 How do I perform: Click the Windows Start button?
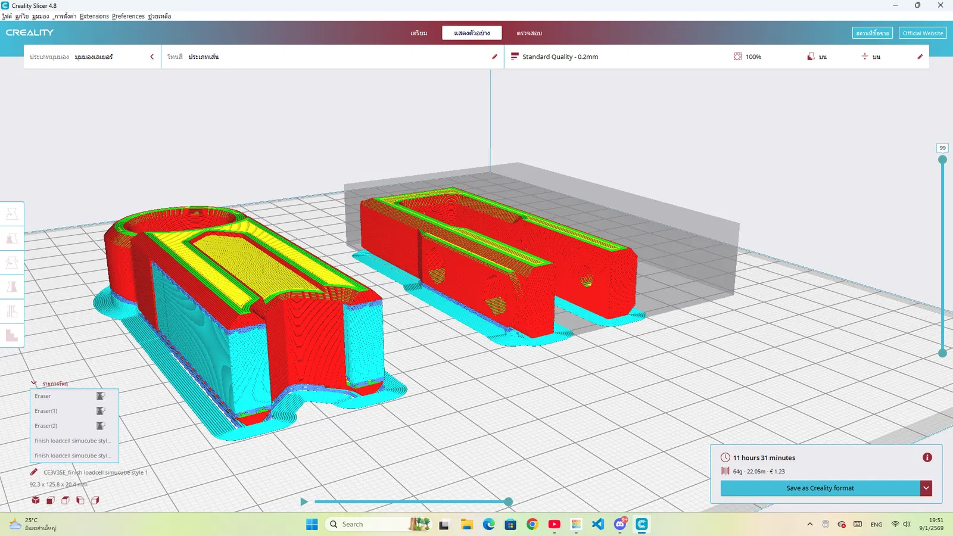[312, 524]
